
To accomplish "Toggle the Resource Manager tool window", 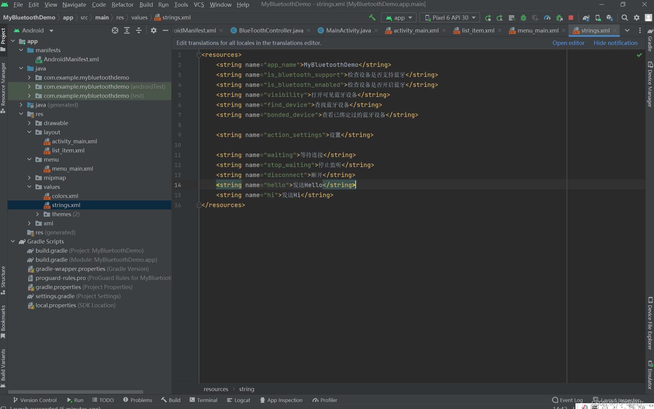I will [3, 88].
